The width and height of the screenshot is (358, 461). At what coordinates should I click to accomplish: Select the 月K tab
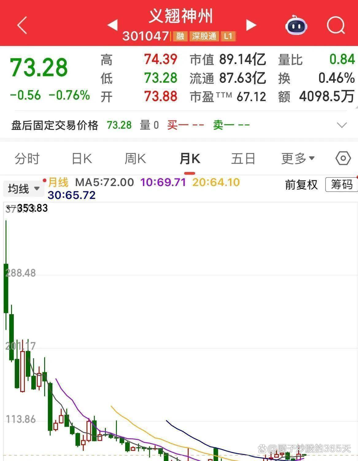click(x=190, y=159)
